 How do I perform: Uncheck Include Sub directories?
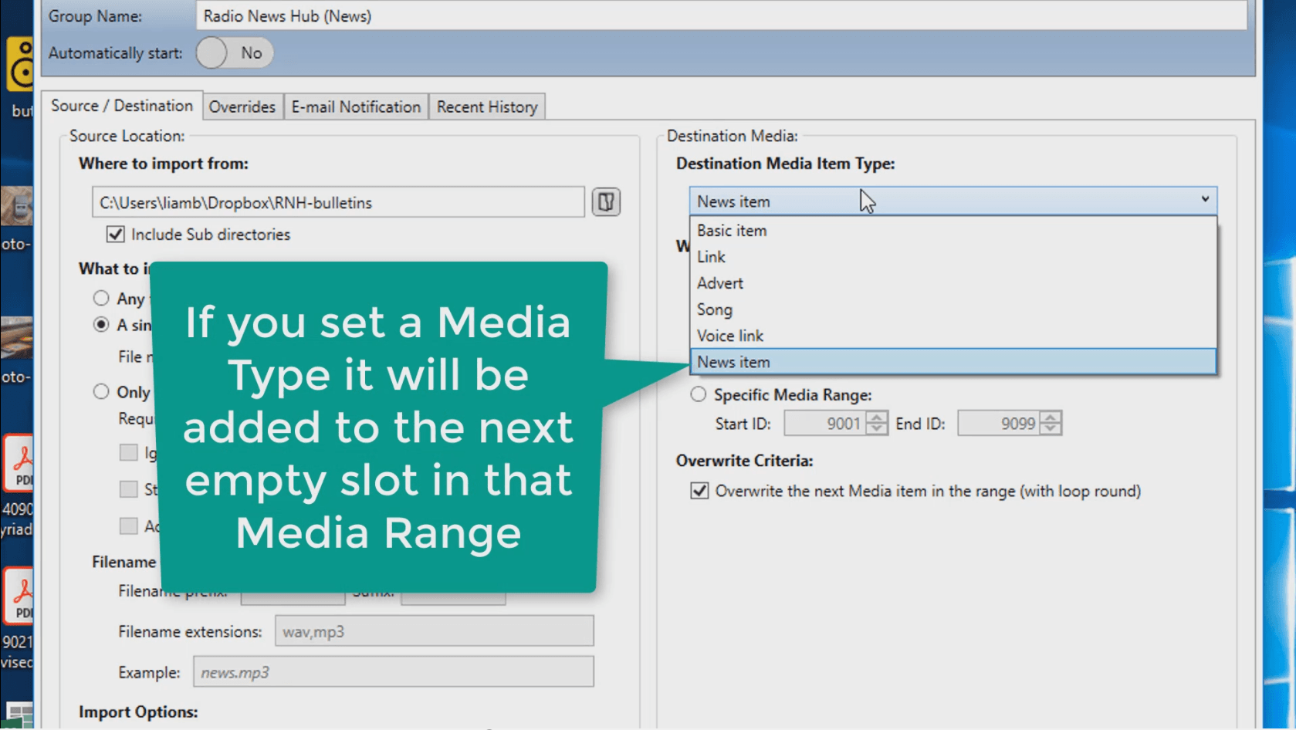coord(116,235)
